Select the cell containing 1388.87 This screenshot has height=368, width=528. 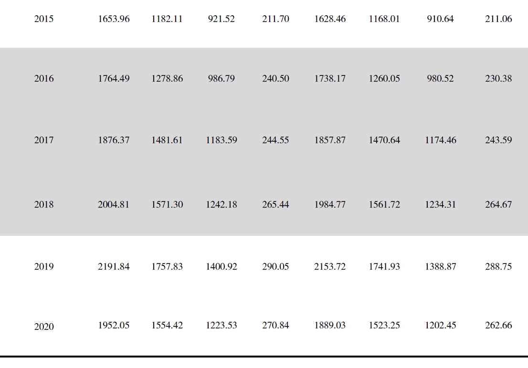[441, 266]
